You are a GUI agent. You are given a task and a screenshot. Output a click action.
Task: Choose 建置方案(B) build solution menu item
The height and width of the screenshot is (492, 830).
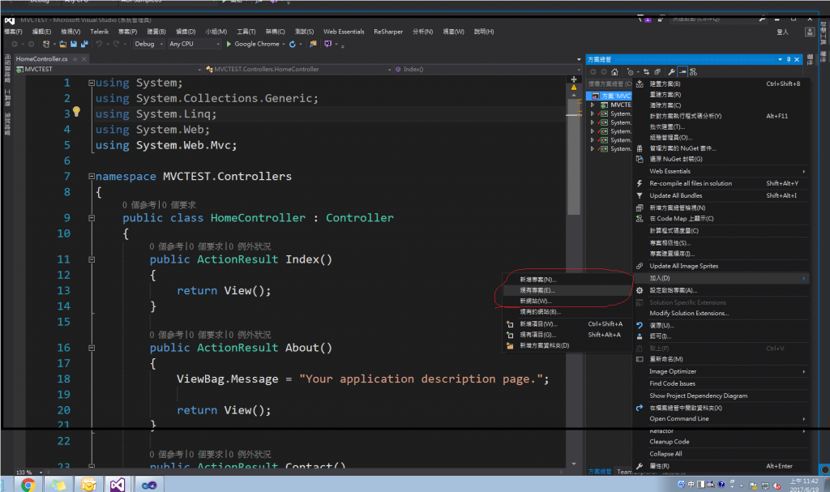[721, 83]
